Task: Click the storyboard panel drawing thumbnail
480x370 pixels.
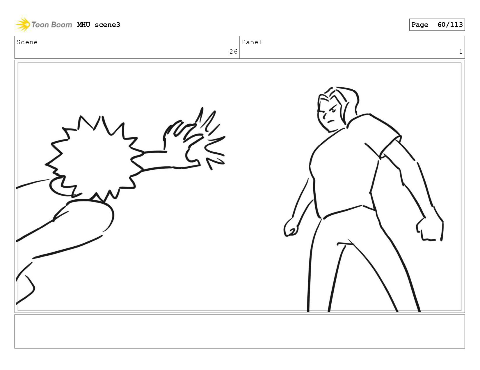Action: [239, 187]
